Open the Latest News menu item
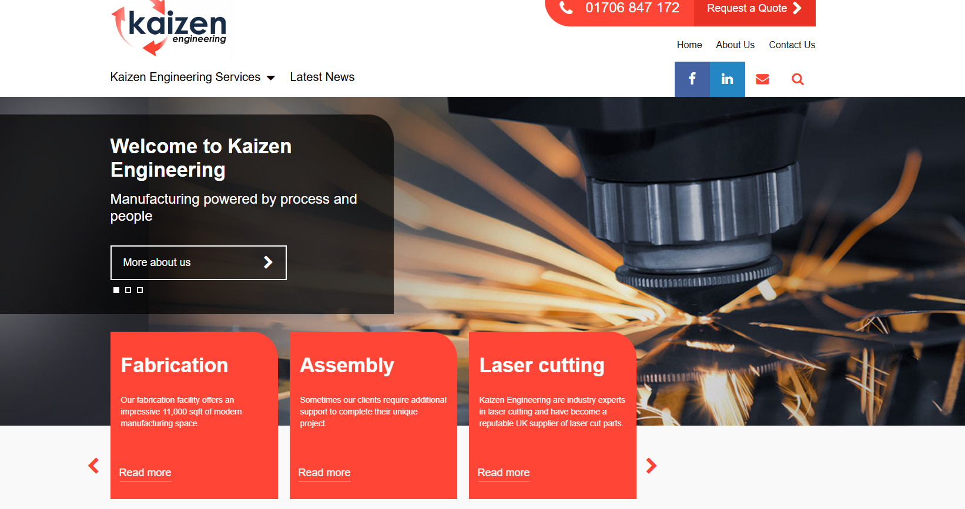 (322, 77)
